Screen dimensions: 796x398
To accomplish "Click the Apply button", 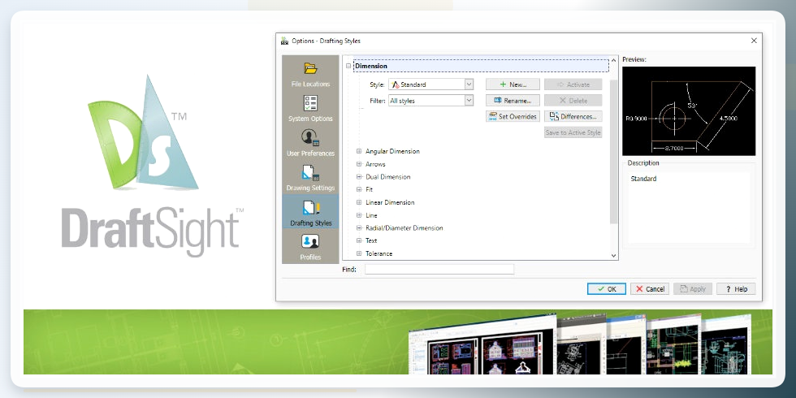I will click(693, 289).
